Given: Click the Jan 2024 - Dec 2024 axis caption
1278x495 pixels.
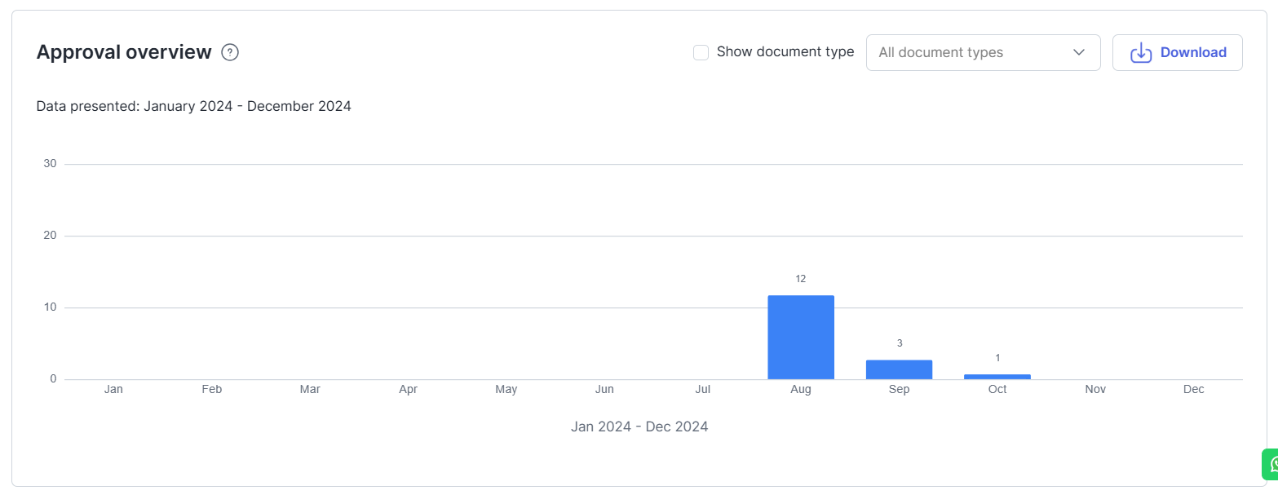Looking at the screenshot, I should click(x=639, y=426).
